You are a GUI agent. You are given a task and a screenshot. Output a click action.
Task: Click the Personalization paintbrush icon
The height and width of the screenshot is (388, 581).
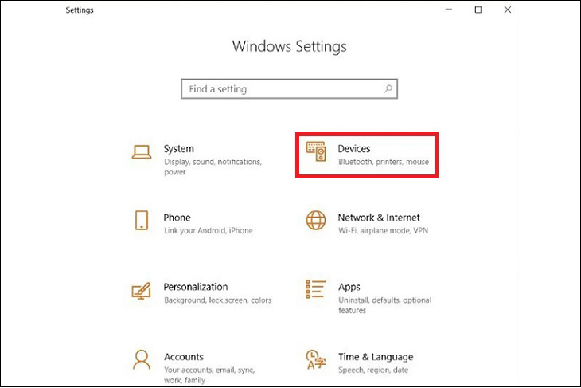click(141, 291)
